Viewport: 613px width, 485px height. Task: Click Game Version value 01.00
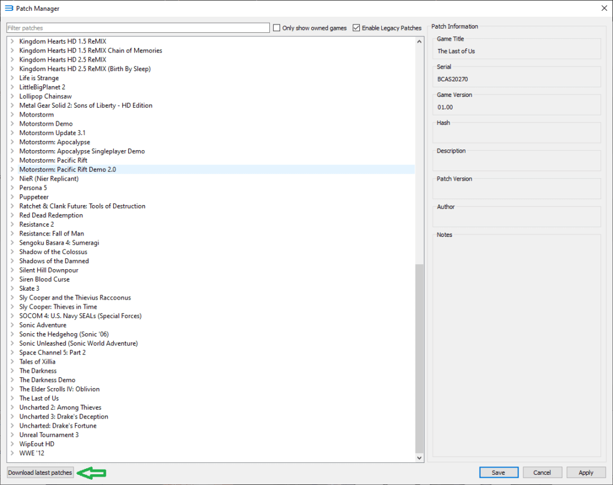pyautogui.click(x=445, y=107)
